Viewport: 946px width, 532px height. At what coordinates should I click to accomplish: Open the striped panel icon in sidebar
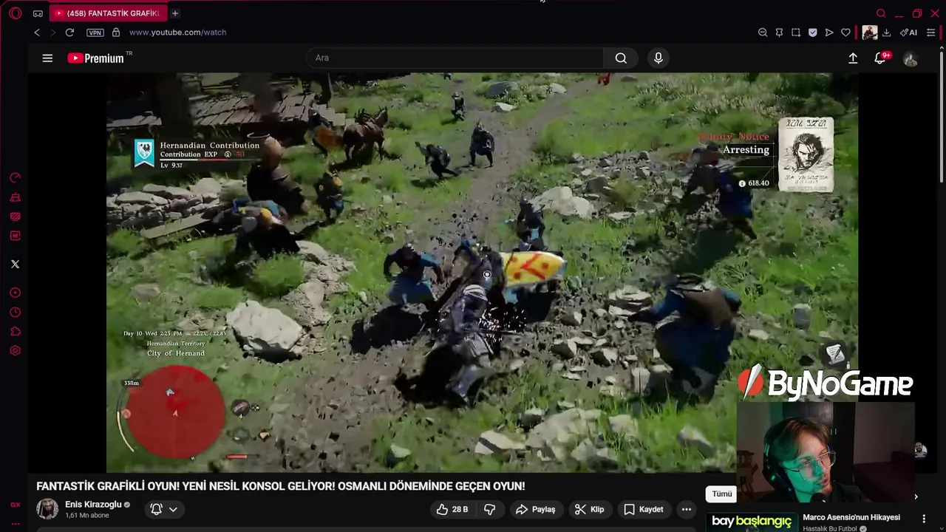pyautogui.click(x=15, y=216)
